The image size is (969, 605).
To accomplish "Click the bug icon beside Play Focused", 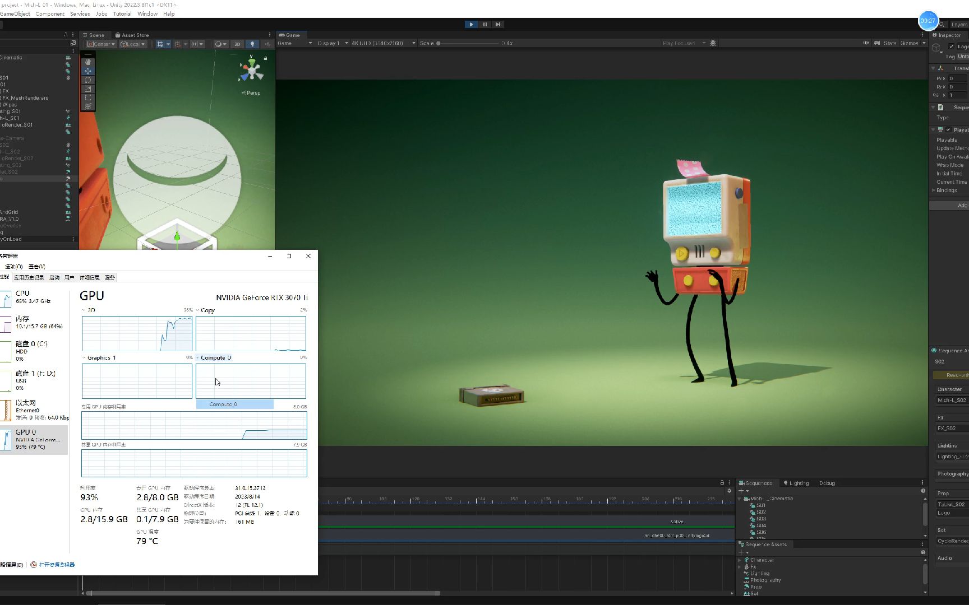I will click(x=713, y=43).
